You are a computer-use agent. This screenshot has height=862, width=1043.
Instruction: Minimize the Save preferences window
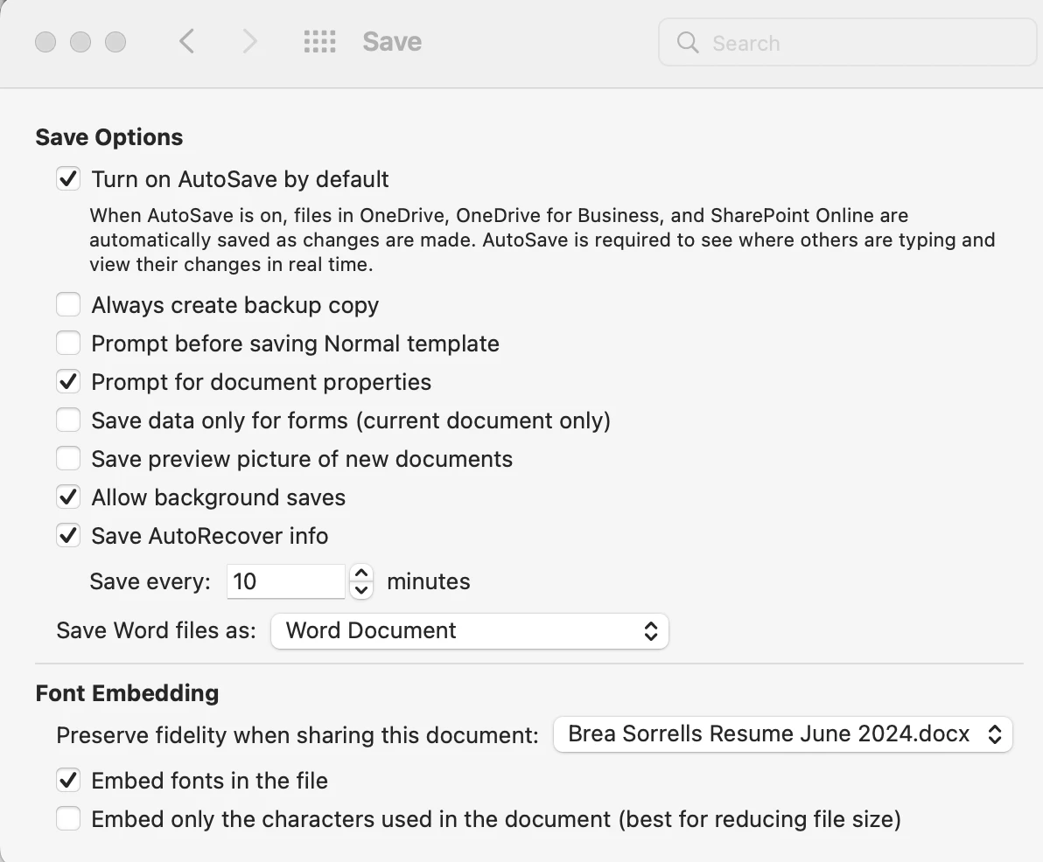click(x=80, y=42)
